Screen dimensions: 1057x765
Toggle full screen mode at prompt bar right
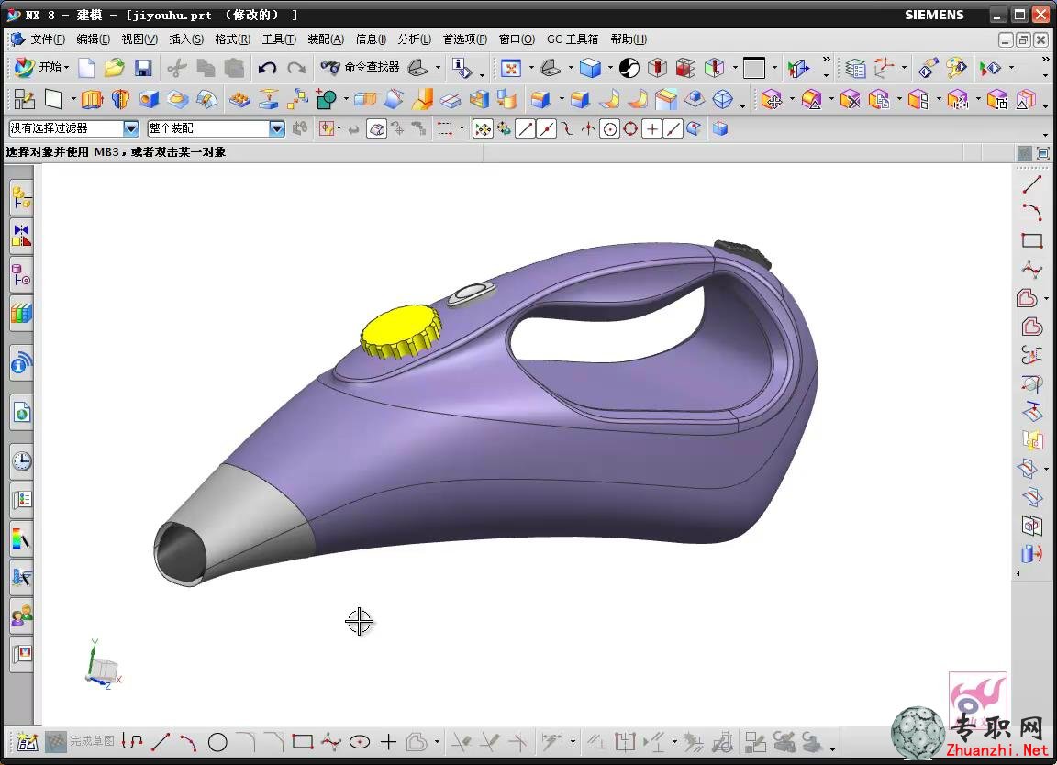click(1043, 153)
